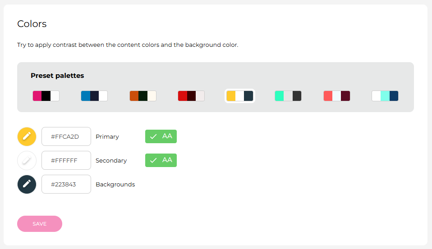Click the Secondary AA contrast badge
Screen dimensions: 432x249
161,160
